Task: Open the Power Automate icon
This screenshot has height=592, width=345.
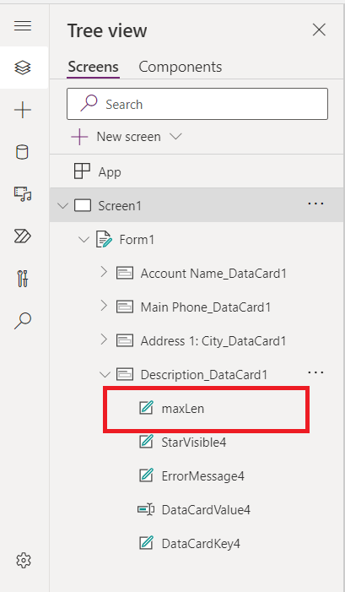Action: (x=23, y=236)
